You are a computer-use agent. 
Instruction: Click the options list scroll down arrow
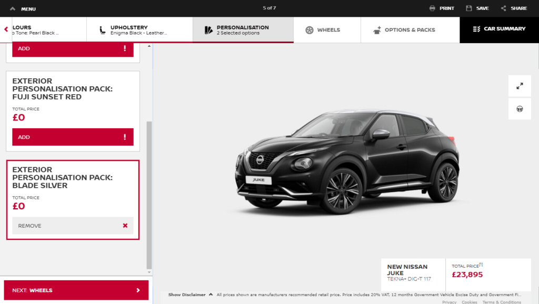pyautogui.click(x=149, y=272)
